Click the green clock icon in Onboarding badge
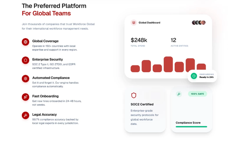Image resolution: width=236 pixels, height=142 pixels. (x=194, y=76)
